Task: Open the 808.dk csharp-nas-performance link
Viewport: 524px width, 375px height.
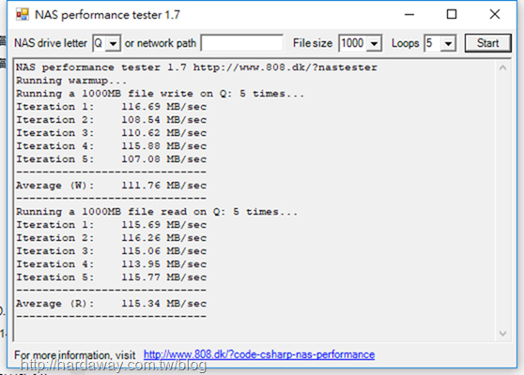Action: point(259,354)
